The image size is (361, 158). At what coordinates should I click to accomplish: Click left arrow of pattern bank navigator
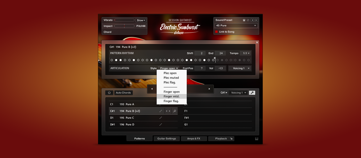(152, 89)
